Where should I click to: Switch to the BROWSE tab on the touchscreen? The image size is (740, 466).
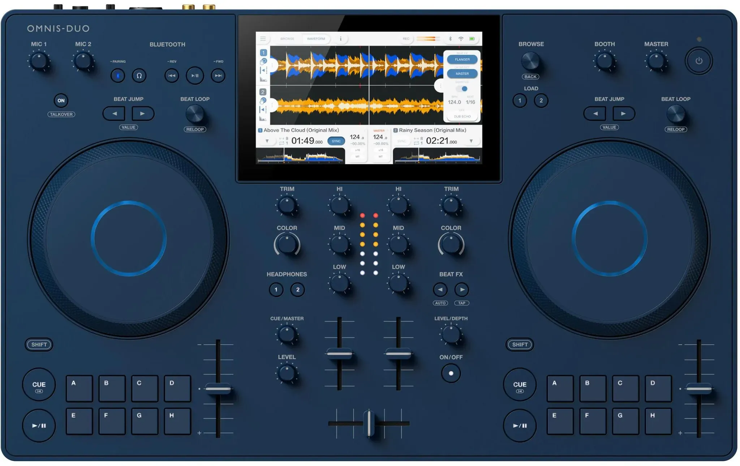287,39
